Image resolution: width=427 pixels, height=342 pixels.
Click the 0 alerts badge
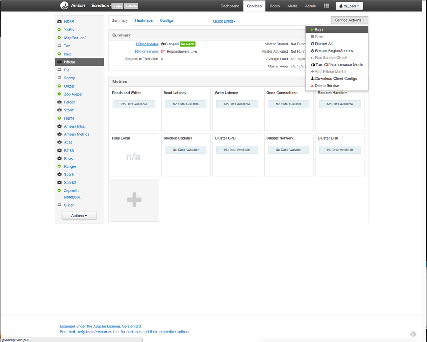(131, 6)
